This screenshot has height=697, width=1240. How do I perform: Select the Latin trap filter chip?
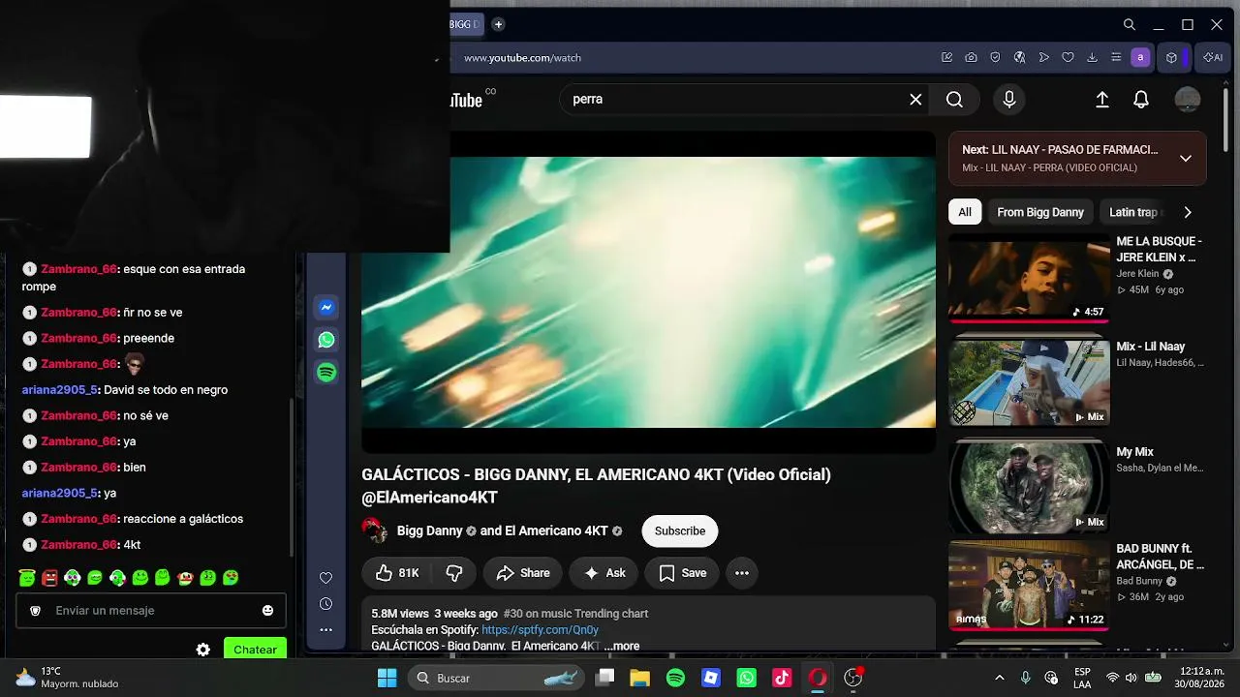click(1133, 212)
